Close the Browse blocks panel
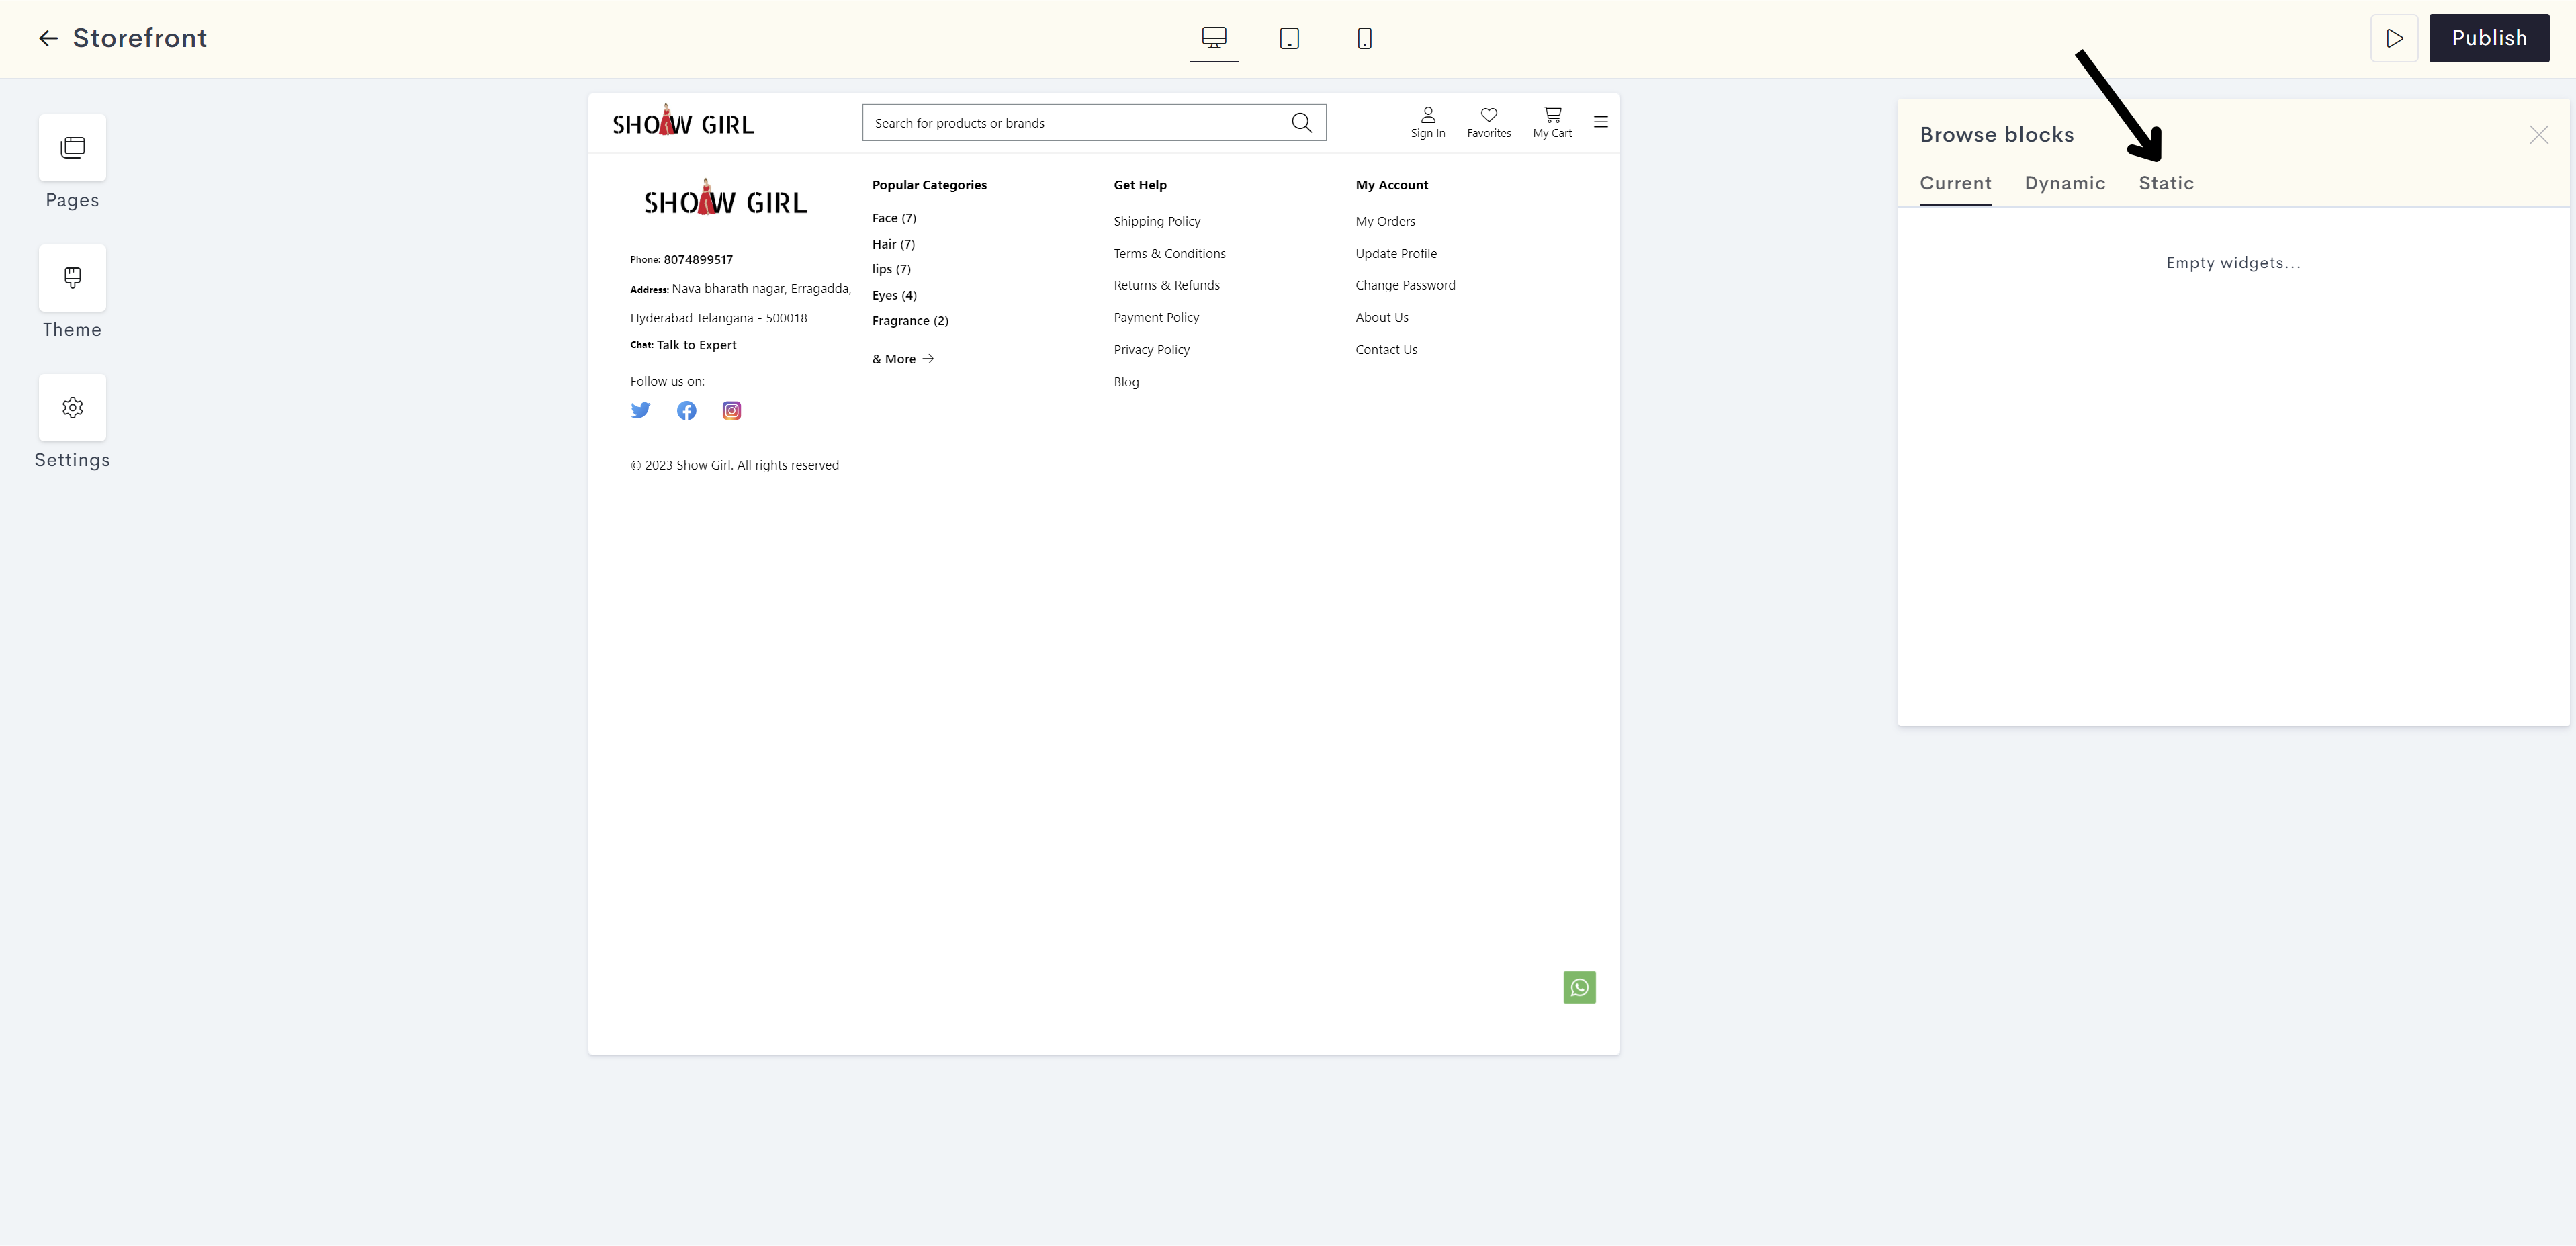 2538,134
